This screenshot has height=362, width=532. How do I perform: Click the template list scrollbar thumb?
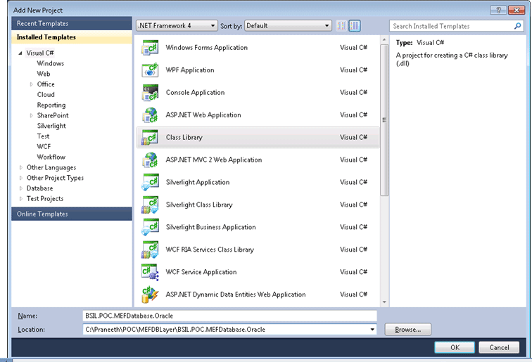(384, 120)
